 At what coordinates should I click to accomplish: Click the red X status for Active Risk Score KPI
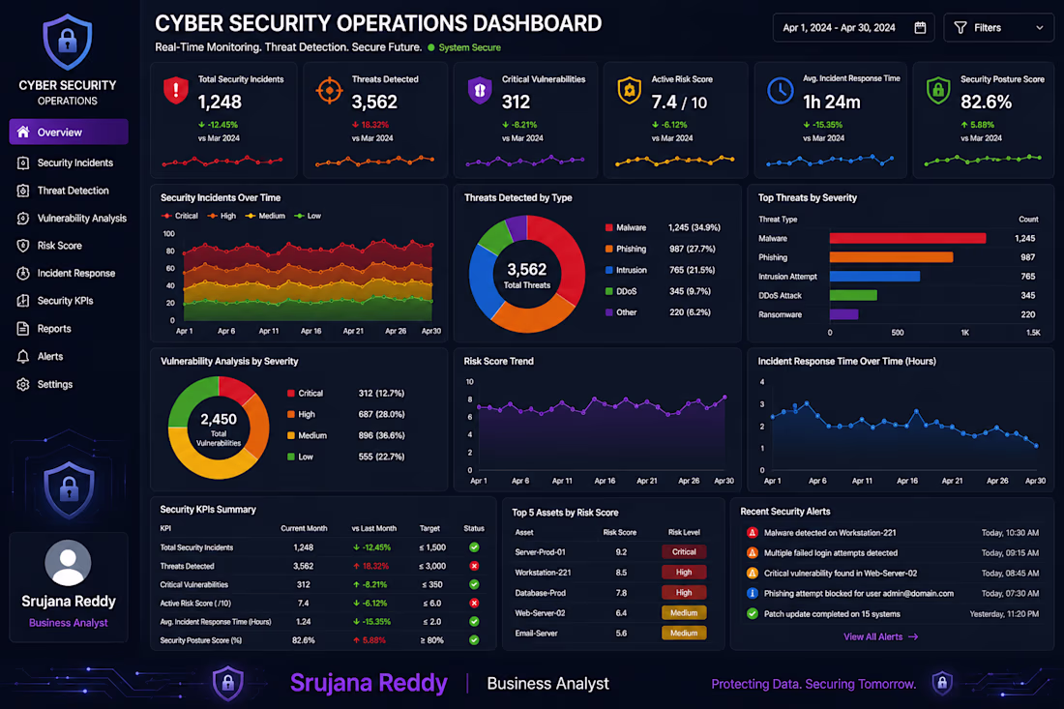[x=474, y=604]
